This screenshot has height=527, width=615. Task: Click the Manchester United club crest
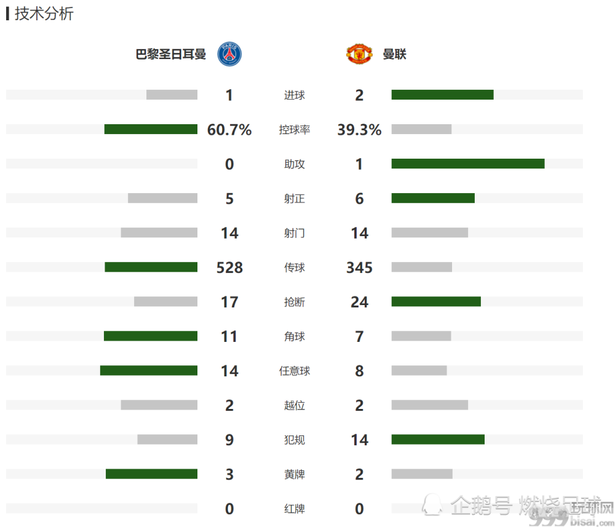[x=359, y=54]
